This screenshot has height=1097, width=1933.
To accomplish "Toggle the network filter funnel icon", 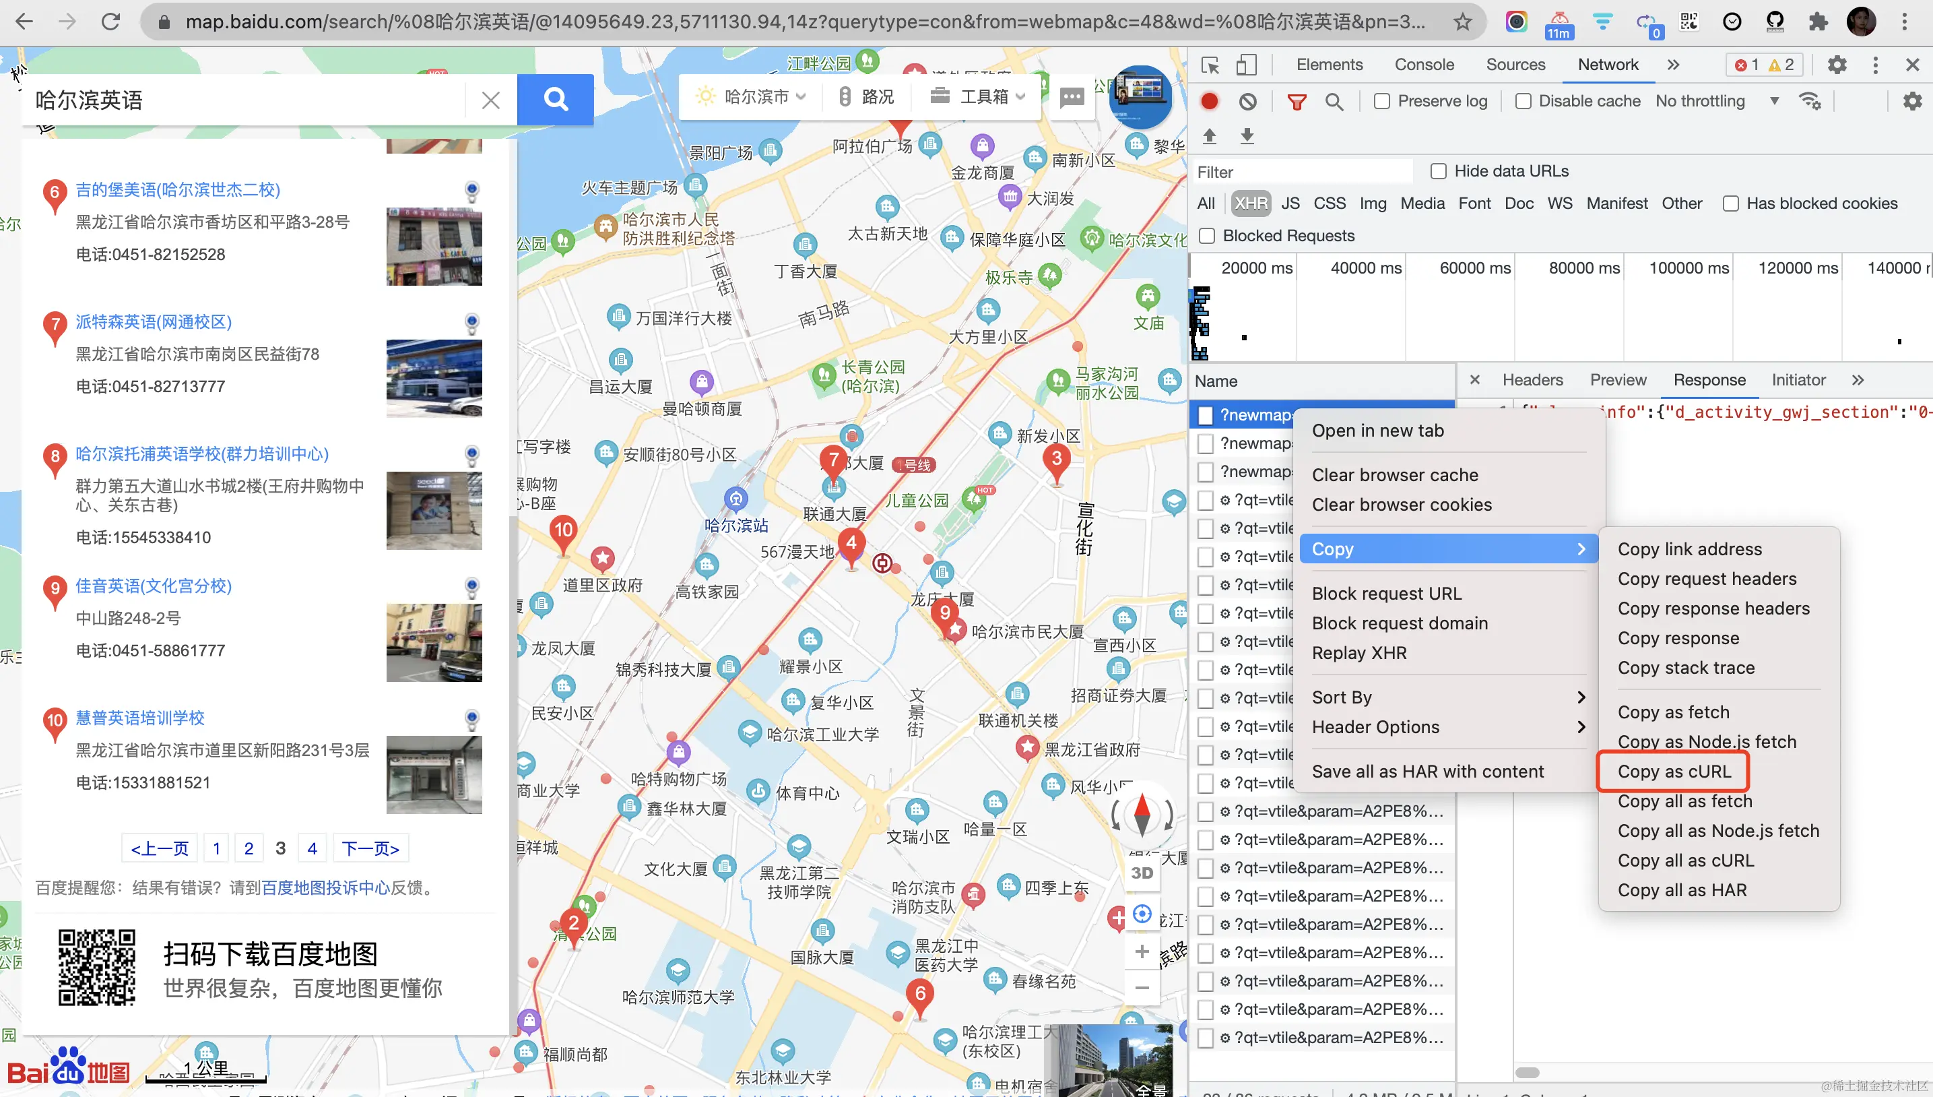I will (x=1296, y=101).
